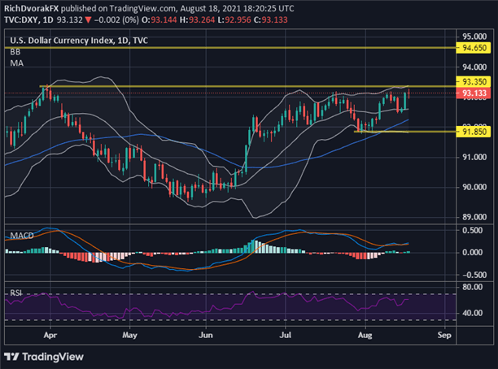Select the 94.650 price level label
The image size is (498, 369).
(x=474, y=48)
